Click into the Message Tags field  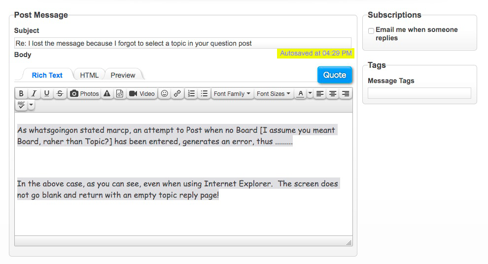click(419, 93)
